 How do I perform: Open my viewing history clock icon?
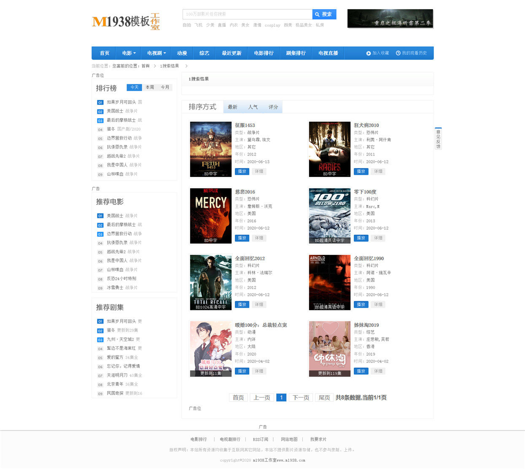398,53
